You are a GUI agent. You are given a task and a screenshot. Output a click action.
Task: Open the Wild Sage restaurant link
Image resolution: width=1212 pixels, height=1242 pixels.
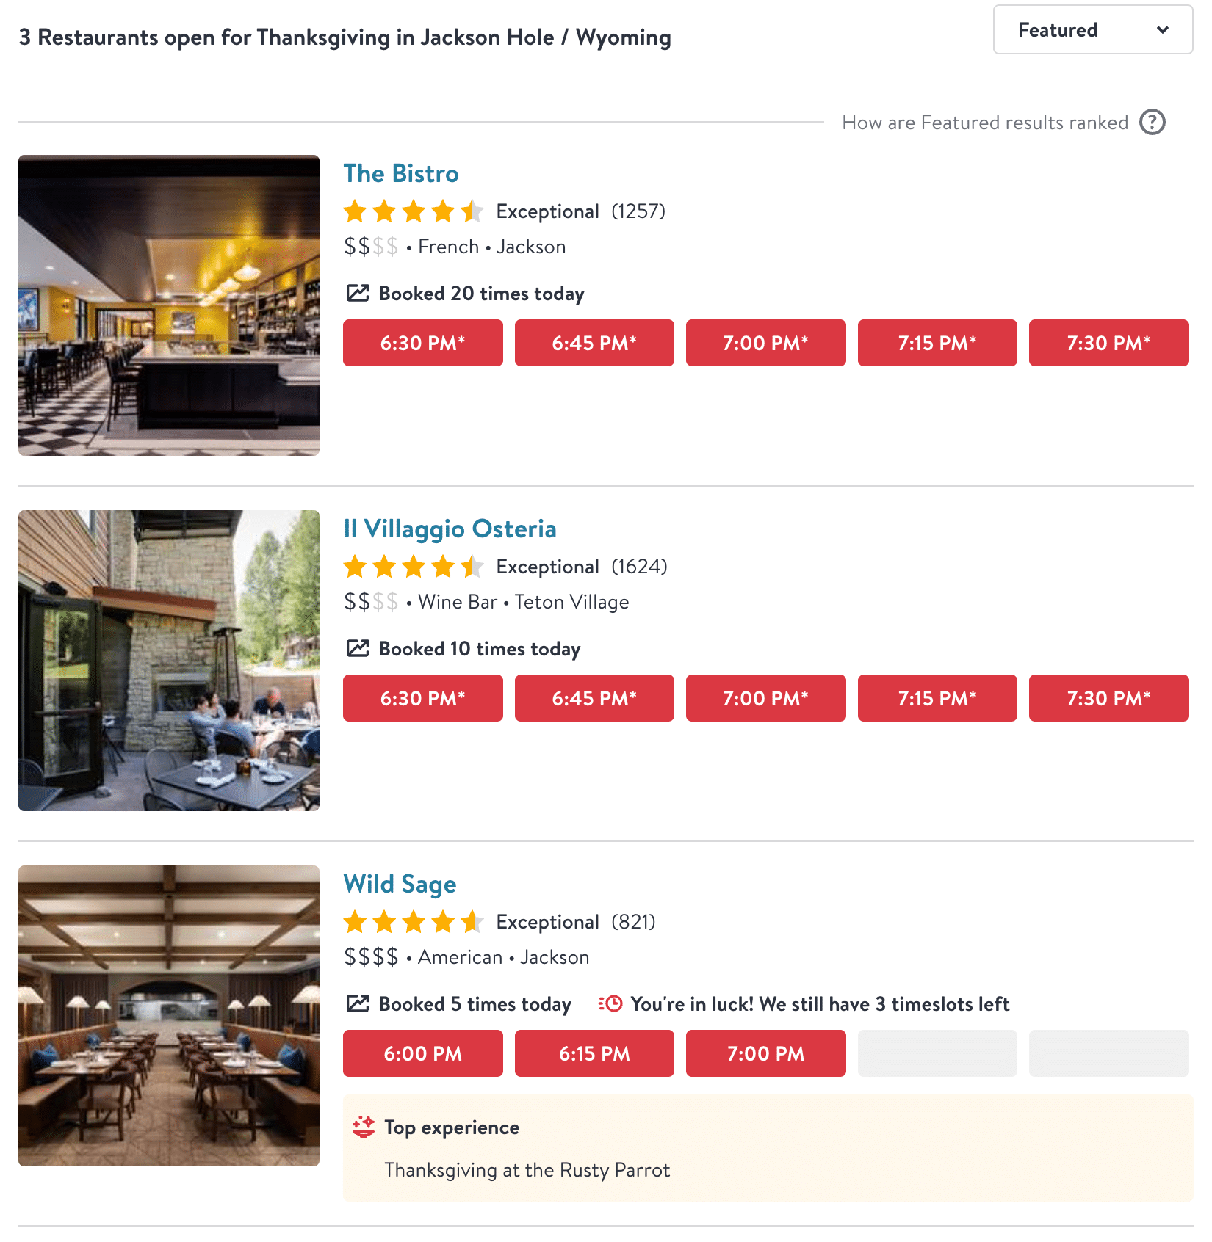click(x=400, y=885)
